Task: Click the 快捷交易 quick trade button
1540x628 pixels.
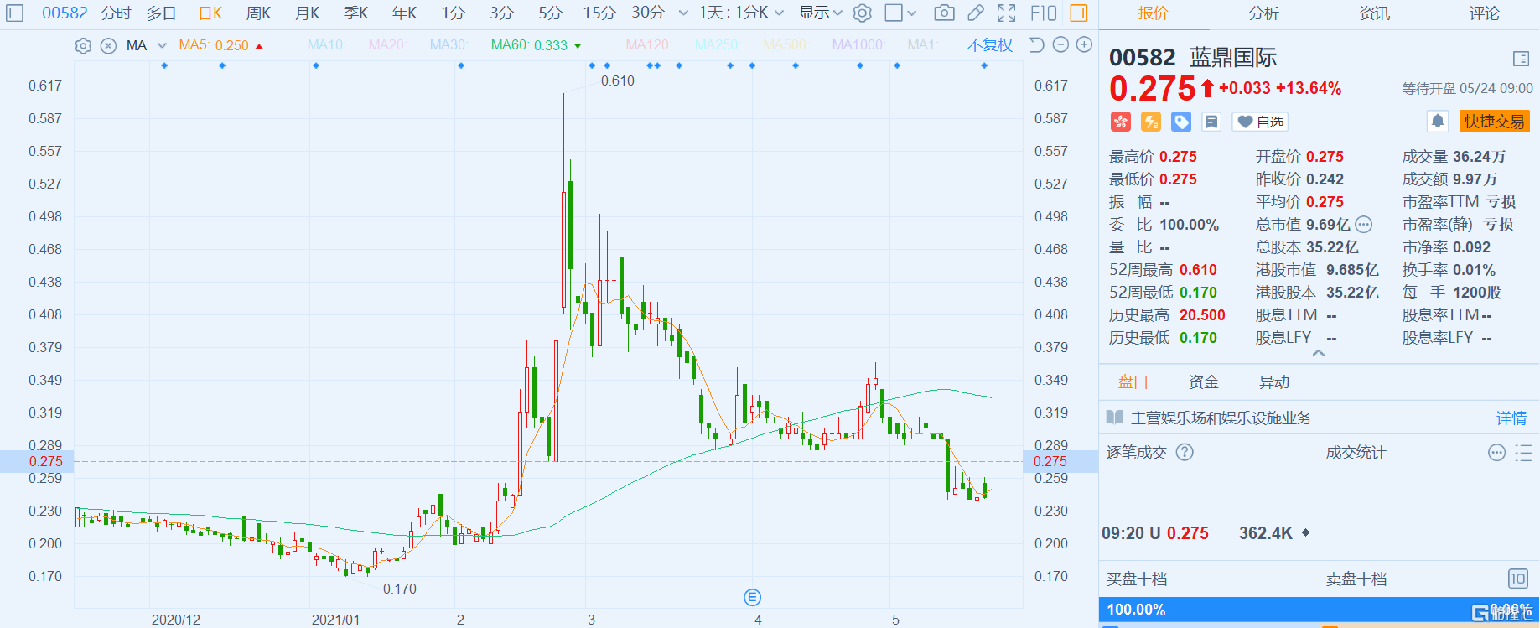Action: [1494, 122]
